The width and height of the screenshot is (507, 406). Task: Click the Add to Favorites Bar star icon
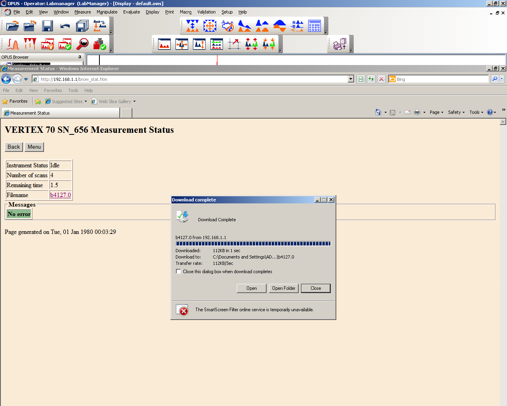pyautogui.click(x=38, y=101)
